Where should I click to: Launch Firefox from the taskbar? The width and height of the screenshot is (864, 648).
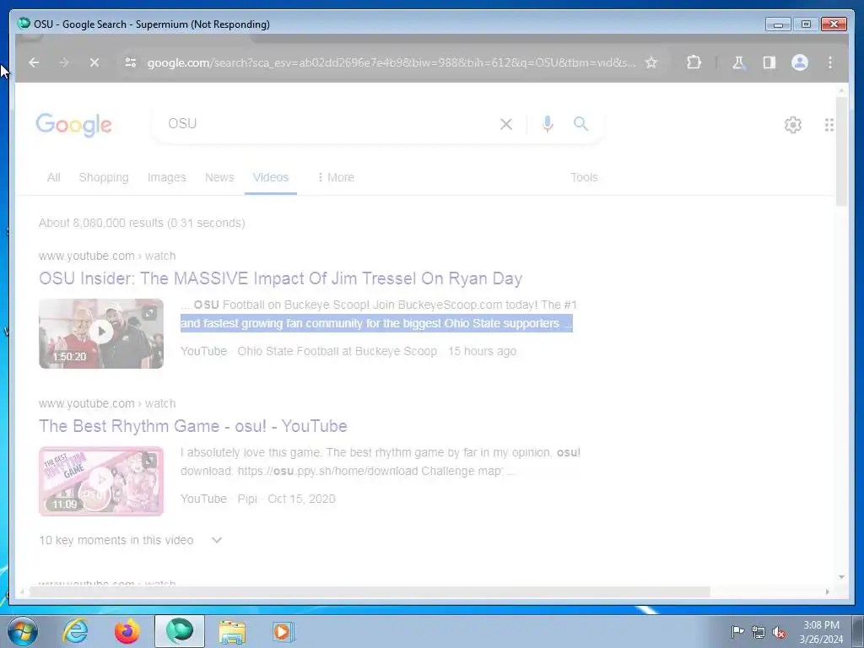(127, 631)
